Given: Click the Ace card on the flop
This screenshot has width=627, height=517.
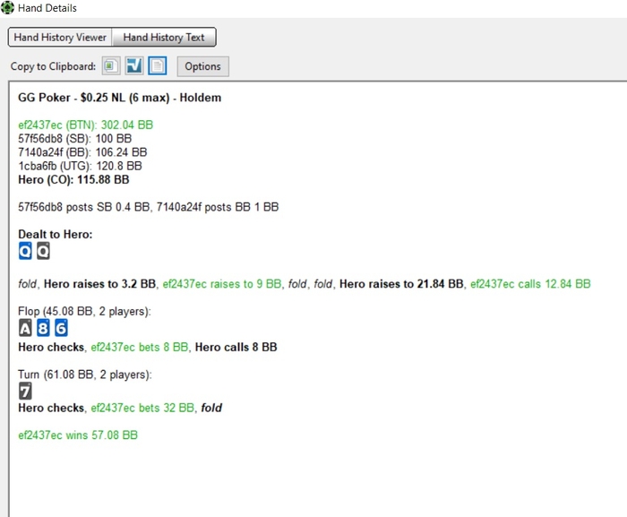Looking at the screenshot, I should click(x=25, y=329).
